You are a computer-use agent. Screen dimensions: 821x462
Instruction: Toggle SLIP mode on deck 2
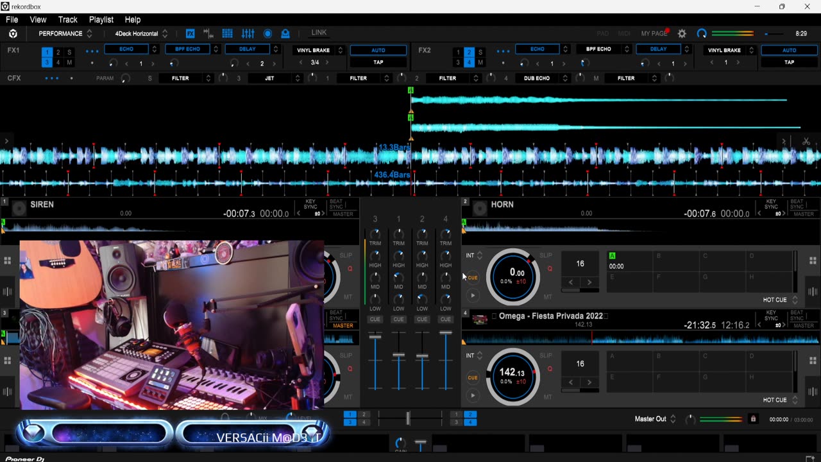coord(546,255)
